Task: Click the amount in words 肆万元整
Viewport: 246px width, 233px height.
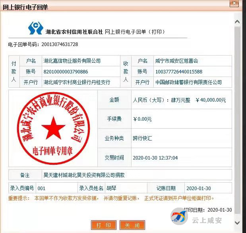Action: click(180, 100)
